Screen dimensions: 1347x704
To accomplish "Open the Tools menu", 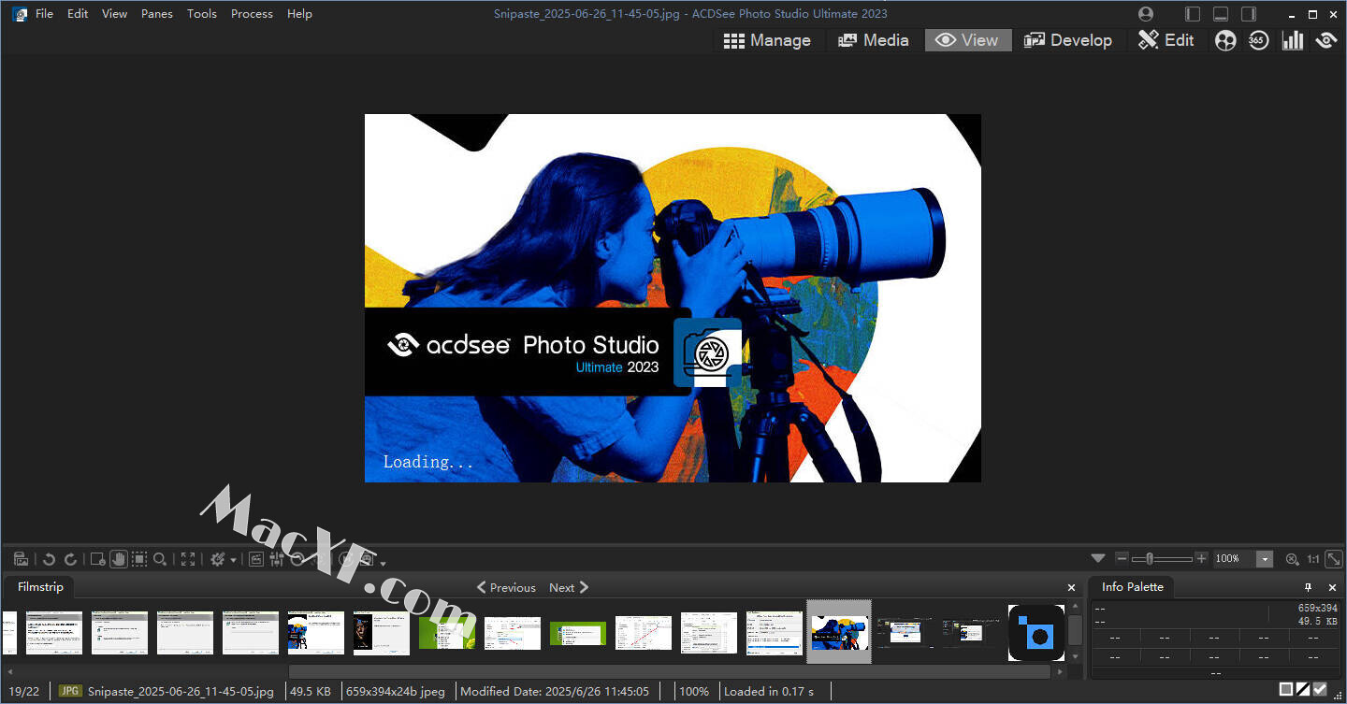I will point(202,14).
